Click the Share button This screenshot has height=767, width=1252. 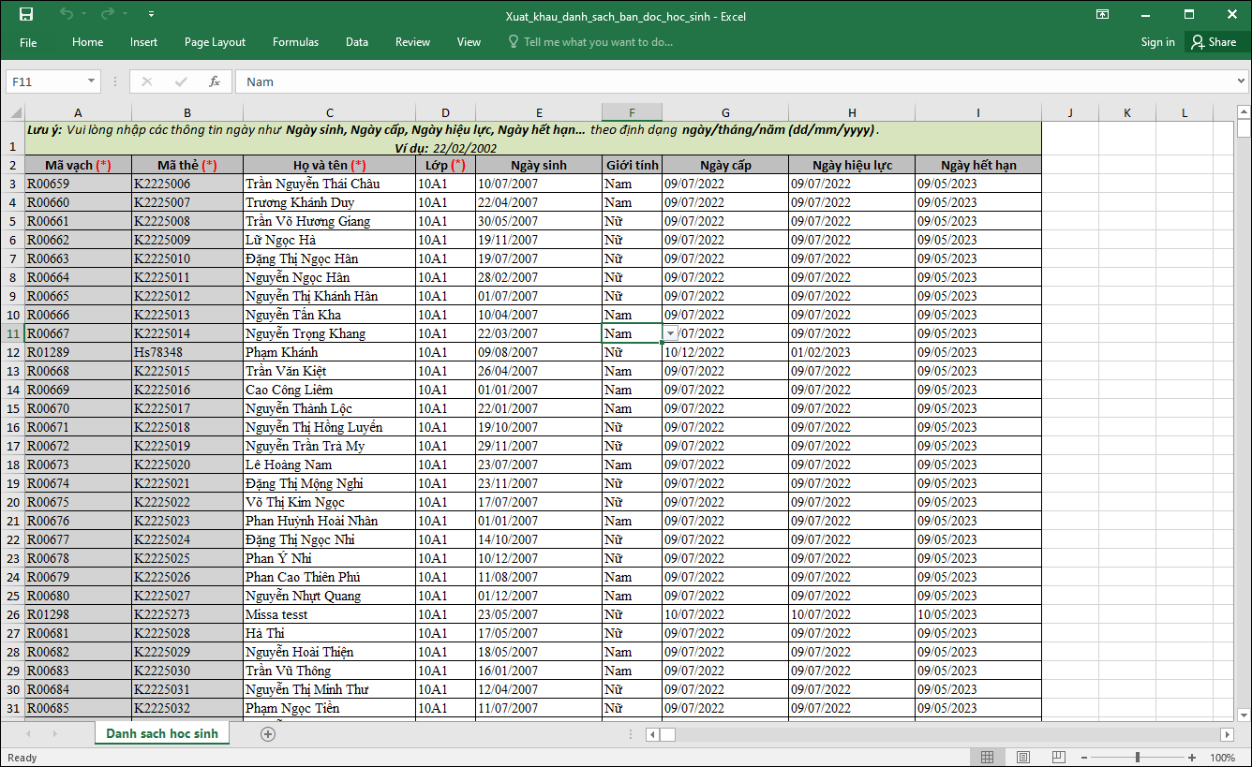[1214, 42]
